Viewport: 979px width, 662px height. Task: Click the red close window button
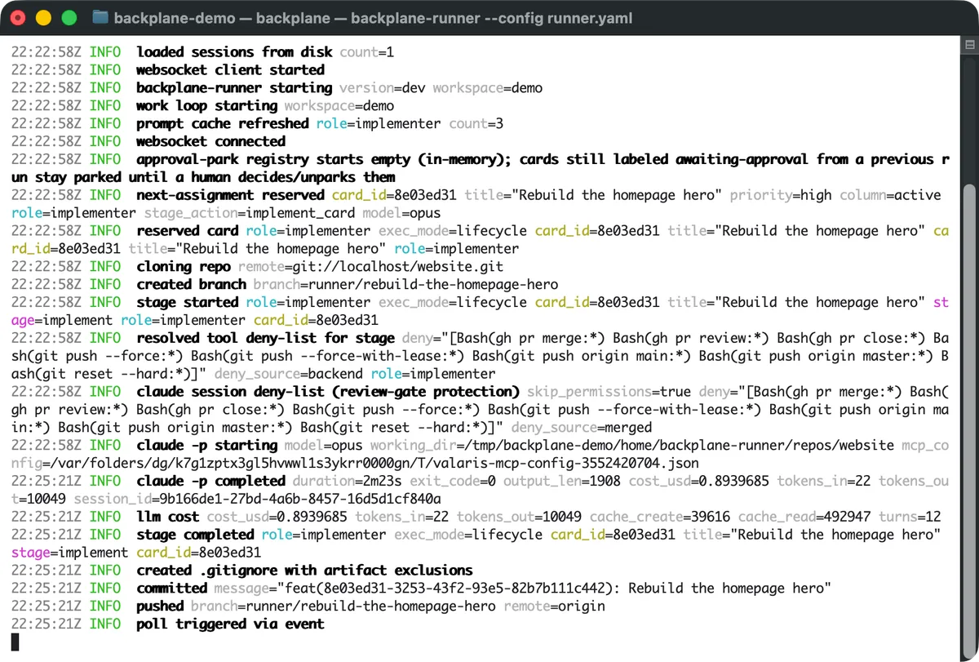click(20, 17)
